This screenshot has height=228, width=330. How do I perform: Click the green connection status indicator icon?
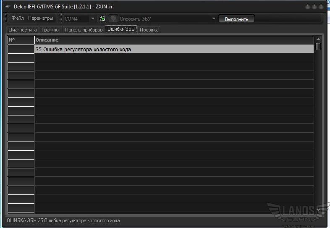pos(102,19)
